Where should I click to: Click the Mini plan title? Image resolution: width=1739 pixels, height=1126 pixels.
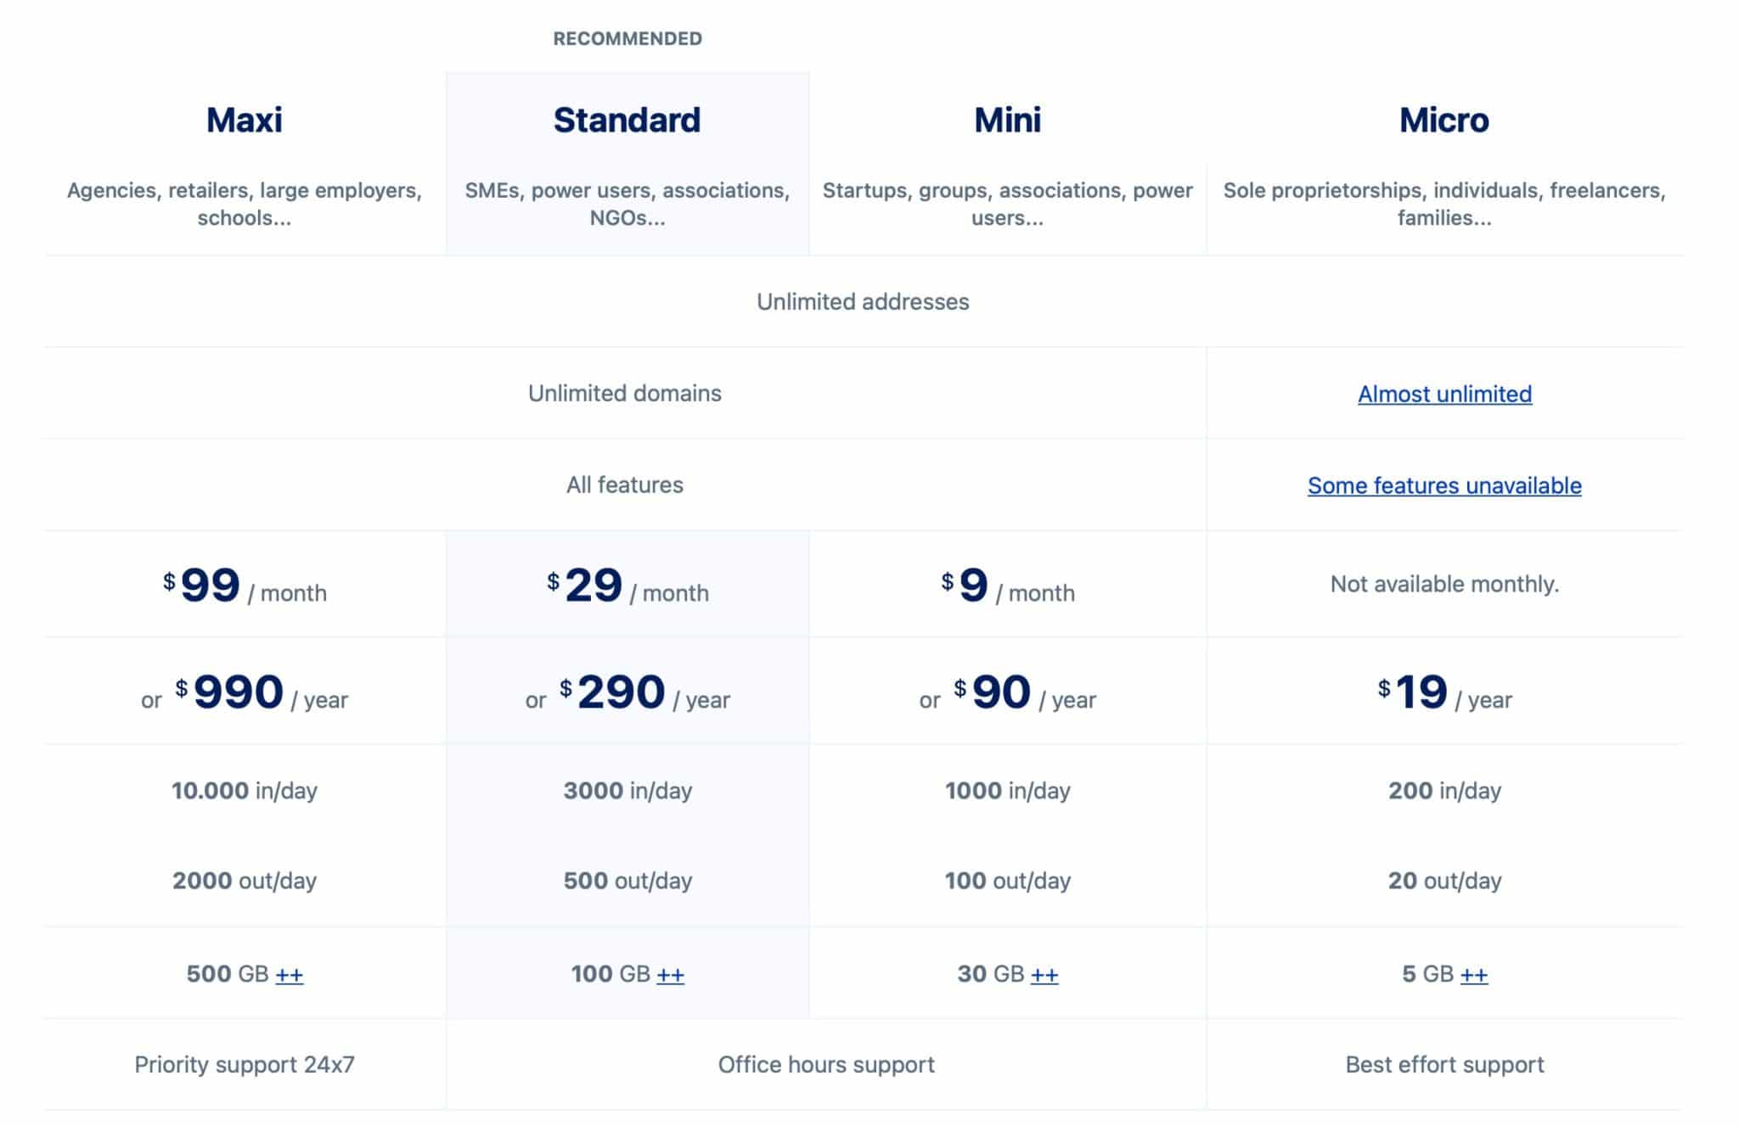point(1007,120)
